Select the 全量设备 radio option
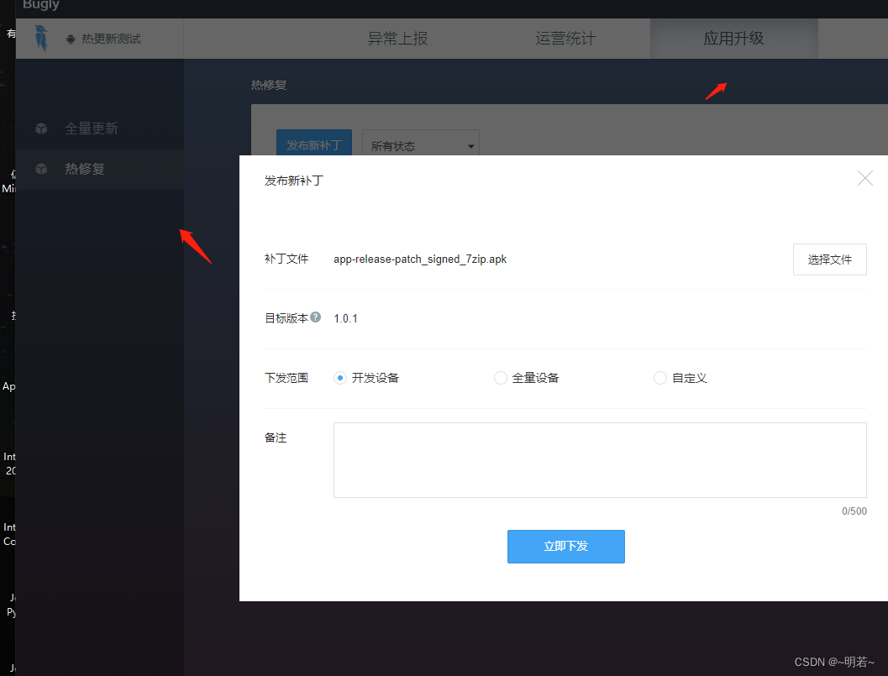The width and height of the screenshot is (888, 676). tap(500, 378)
